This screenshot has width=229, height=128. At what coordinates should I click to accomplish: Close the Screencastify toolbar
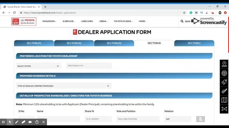pos(44,122)
